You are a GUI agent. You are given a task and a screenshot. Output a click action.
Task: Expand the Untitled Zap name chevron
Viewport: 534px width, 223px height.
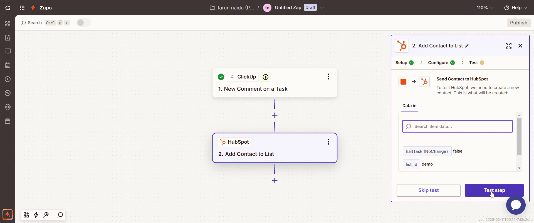(x=322, y=8)
